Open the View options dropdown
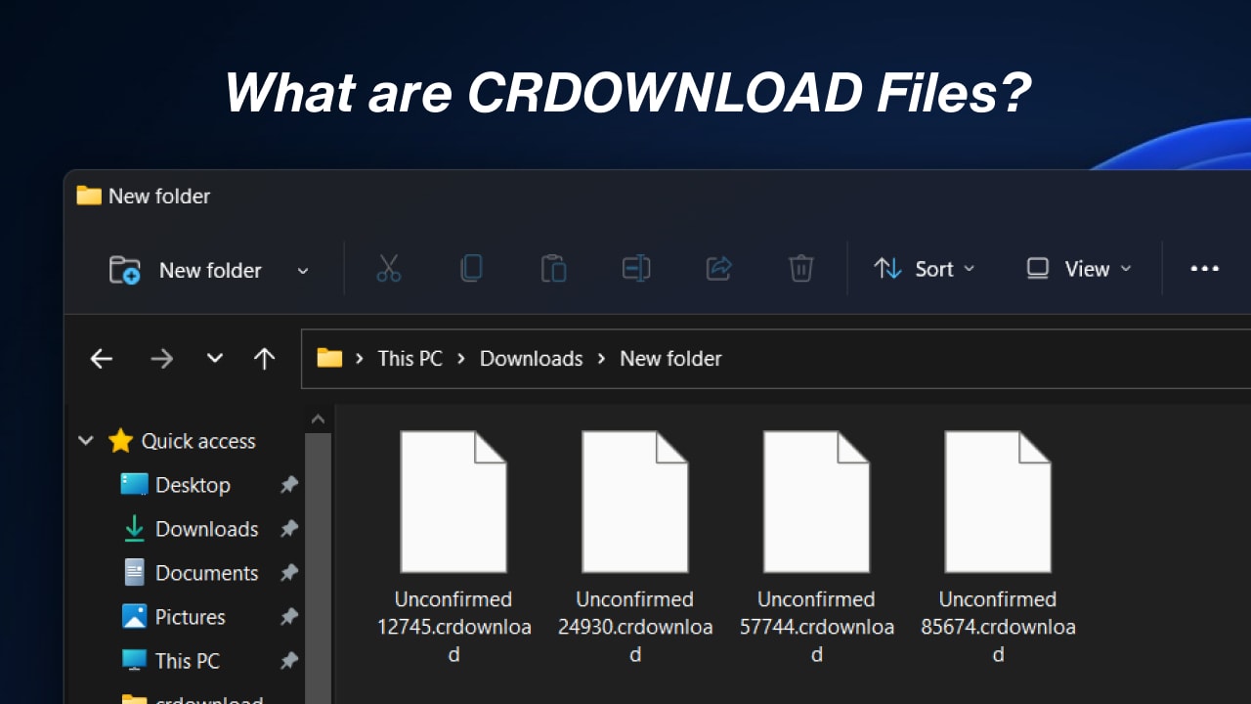The image size is (1251, 704). click(1078, 268)
